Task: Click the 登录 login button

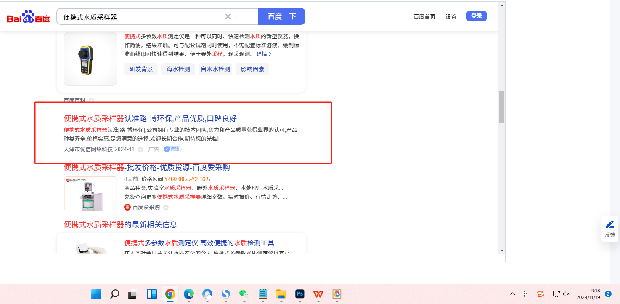Action: click(x=476, y=16)
